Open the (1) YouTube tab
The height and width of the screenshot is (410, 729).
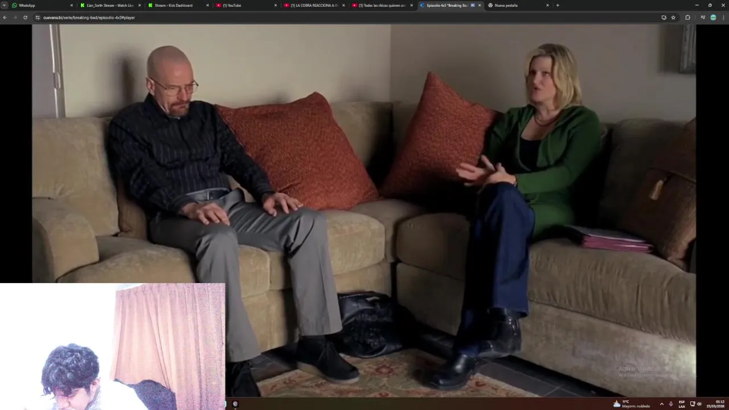(x=246, y=5)
